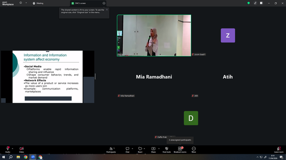Click the green D avatar tile

coord(191,118)
